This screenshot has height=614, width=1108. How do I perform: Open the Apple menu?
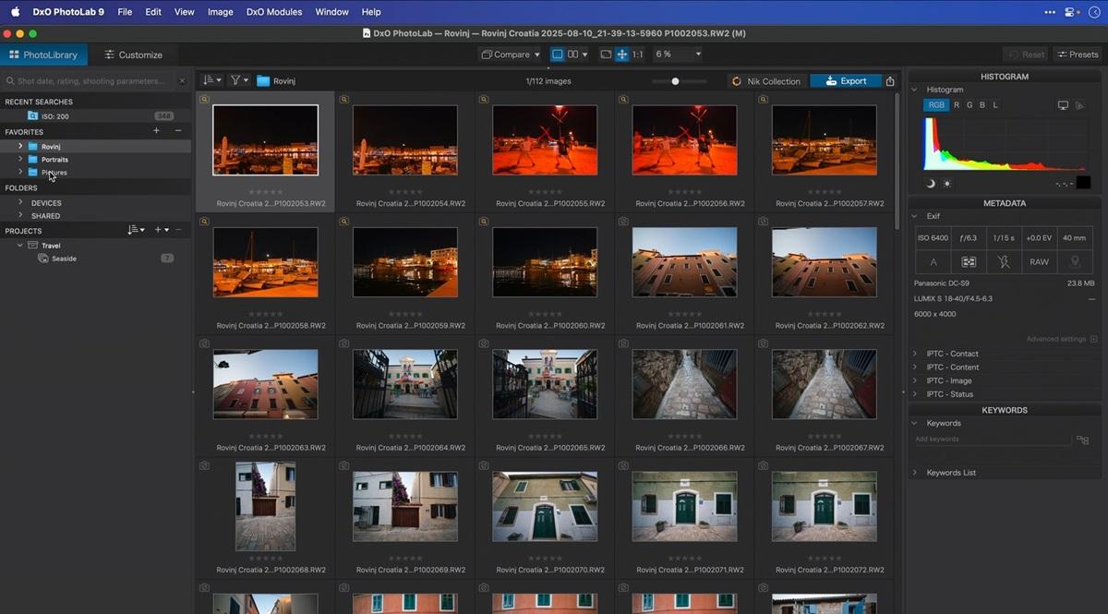pos(15,12)
